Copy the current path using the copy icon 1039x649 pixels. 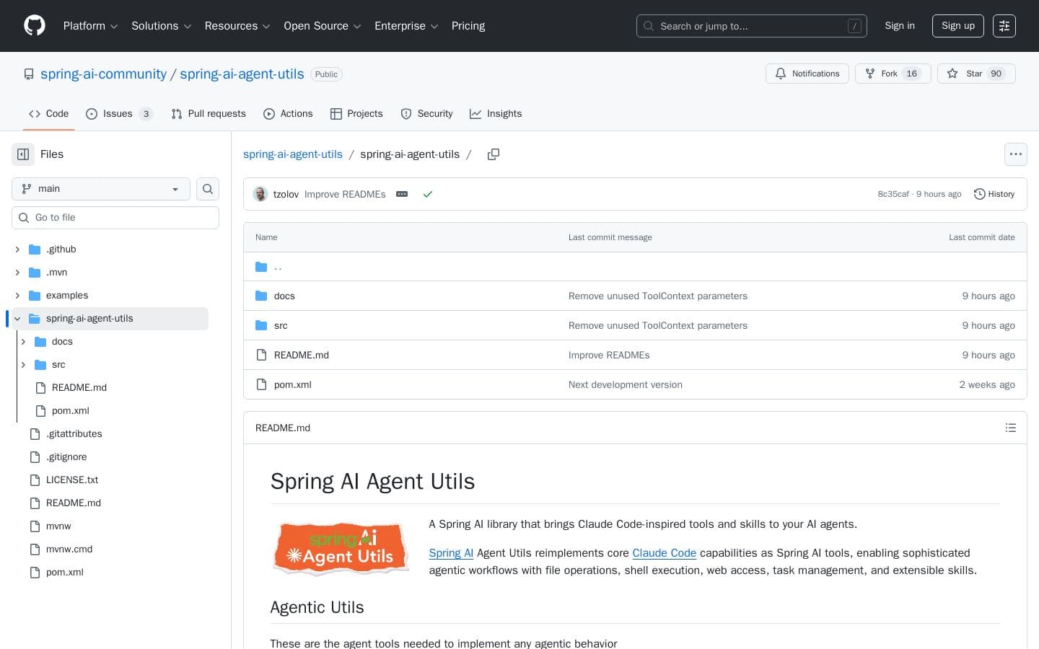tap(494, 154)
